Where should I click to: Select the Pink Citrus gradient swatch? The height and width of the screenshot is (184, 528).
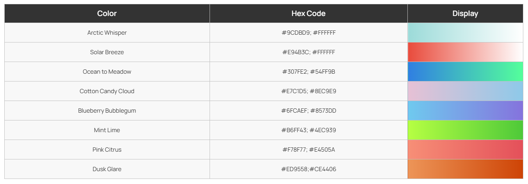(x=465, y=150)
